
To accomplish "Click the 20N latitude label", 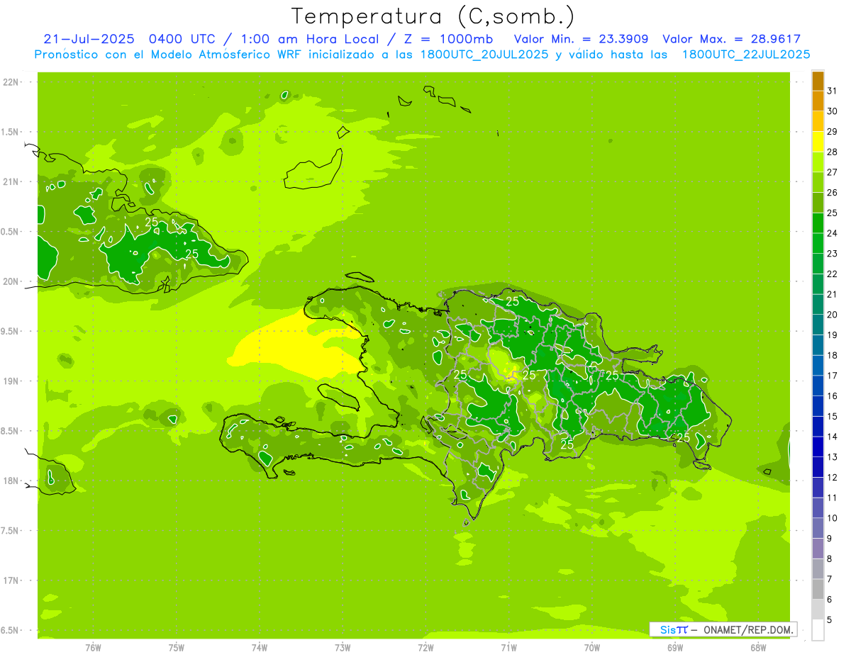I will click(x=10, y=281).
